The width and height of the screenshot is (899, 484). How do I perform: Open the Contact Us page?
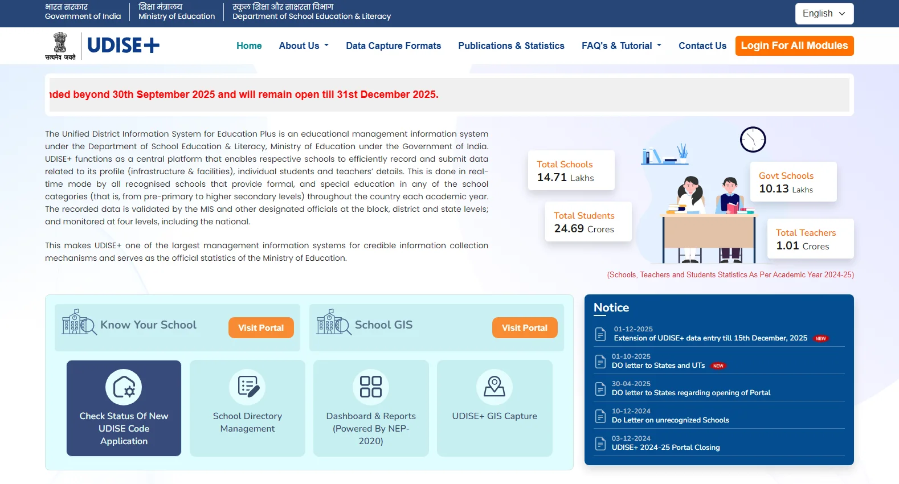pos(702,46)
